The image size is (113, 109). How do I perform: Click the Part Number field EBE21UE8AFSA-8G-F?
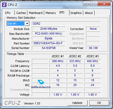pos(49,43)
